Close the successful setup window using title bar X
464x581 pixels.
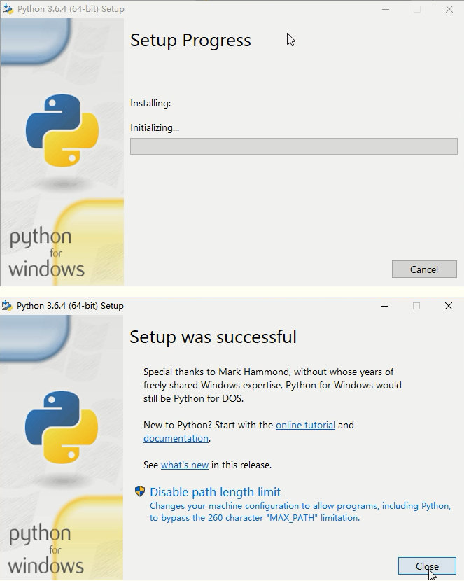(449, 306)
